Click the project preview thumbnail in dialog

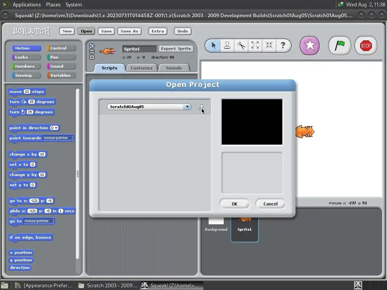click(252, 122)
